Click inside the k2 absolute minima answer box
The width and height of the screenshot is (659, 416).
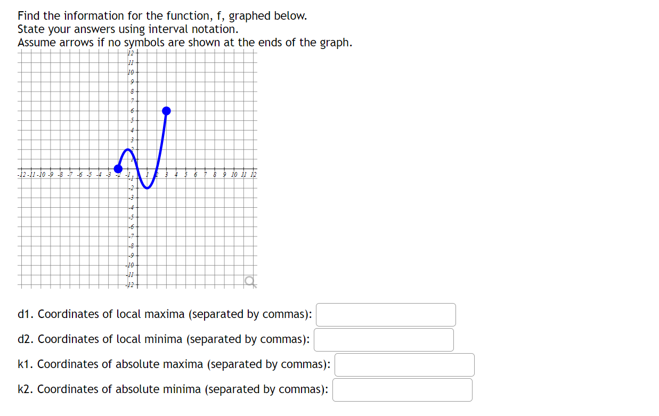pyautogui.click(x=402, y=389)
